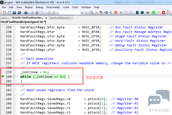The height and width of the screenshot is (115, 172).
Task: Open the quick search history dropdown
Action: coord(82,13)
